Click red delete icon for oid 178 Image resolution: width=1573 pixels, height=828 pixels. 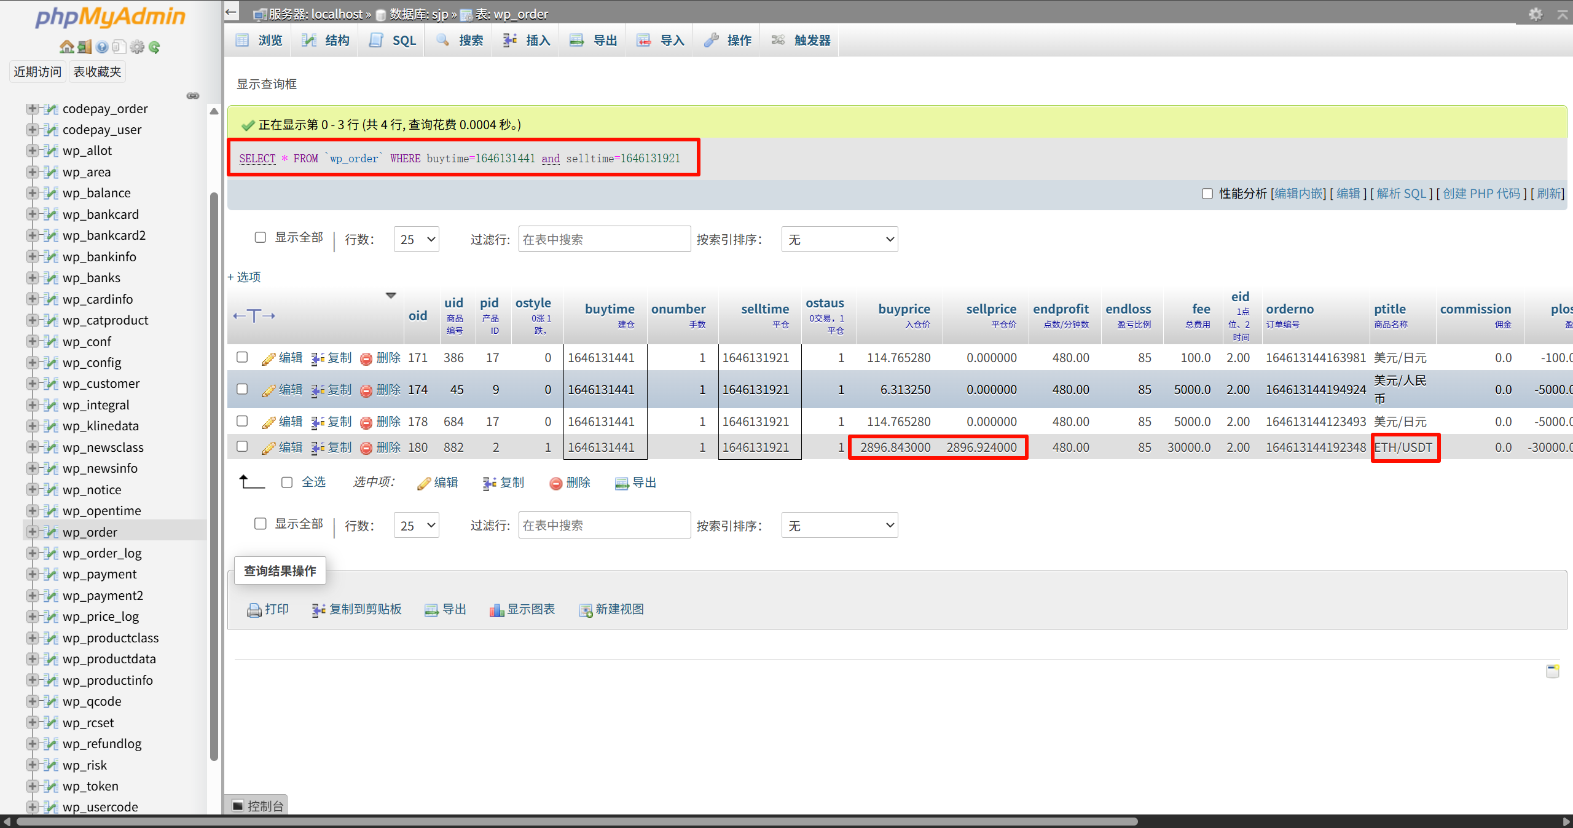(366, 422)
